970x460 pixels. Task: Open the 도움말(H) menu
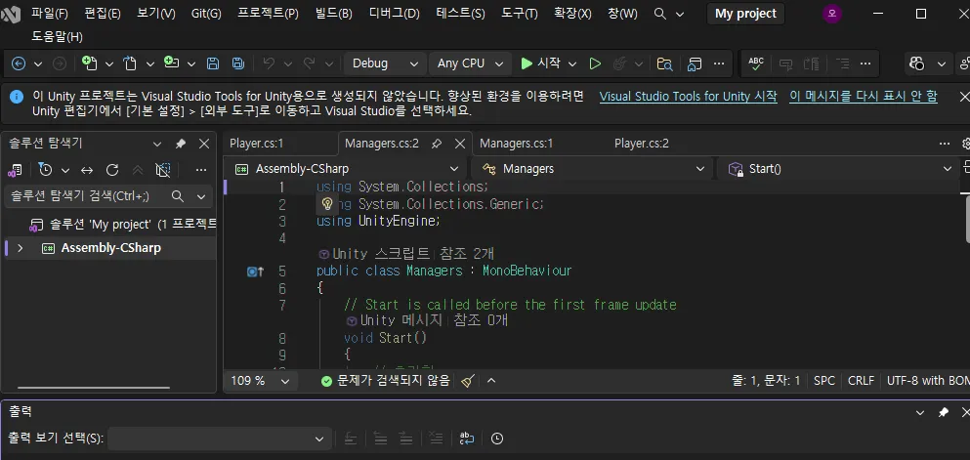pyautogui.click(x=57, y=37)
